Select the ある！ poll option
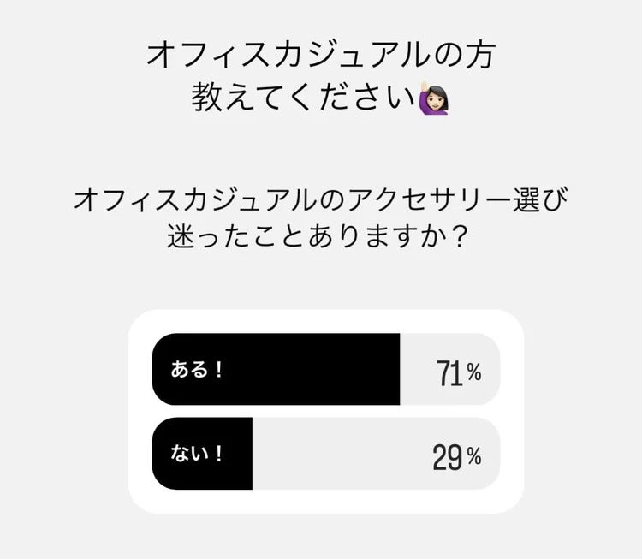The width and height of the screenshot is (642, 559). tap(326, 370)
